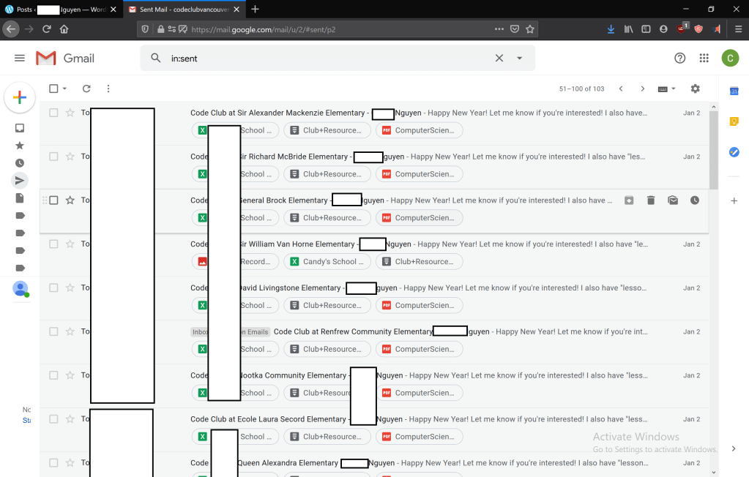Select the Sir William Van Horne email checkbox
The image size is (749, 477).
(53, 244)
